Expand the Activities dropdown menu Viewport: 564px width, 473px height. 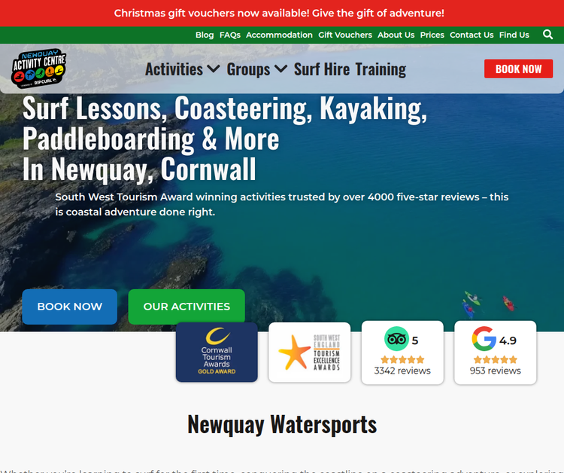pyautogui.click(x=182, y=69)
